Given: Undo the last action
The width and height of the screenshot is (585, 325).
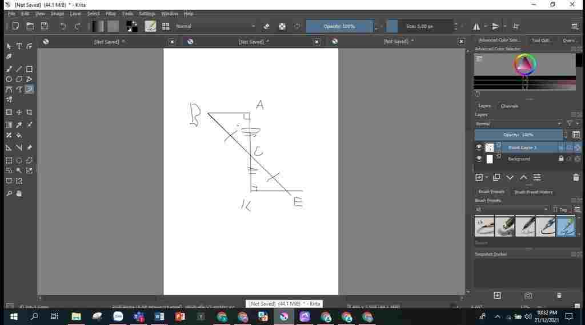Looking at the screenshot, I should point(63,26).
